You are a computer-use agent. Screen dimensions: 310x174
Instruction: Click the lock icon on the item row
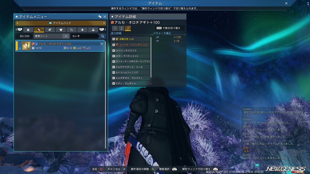click(20, 48)
